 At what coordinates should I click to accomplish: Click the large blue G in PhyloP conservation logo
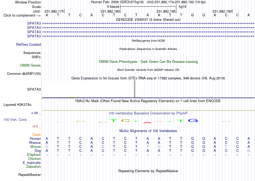(x=193, y=121)
